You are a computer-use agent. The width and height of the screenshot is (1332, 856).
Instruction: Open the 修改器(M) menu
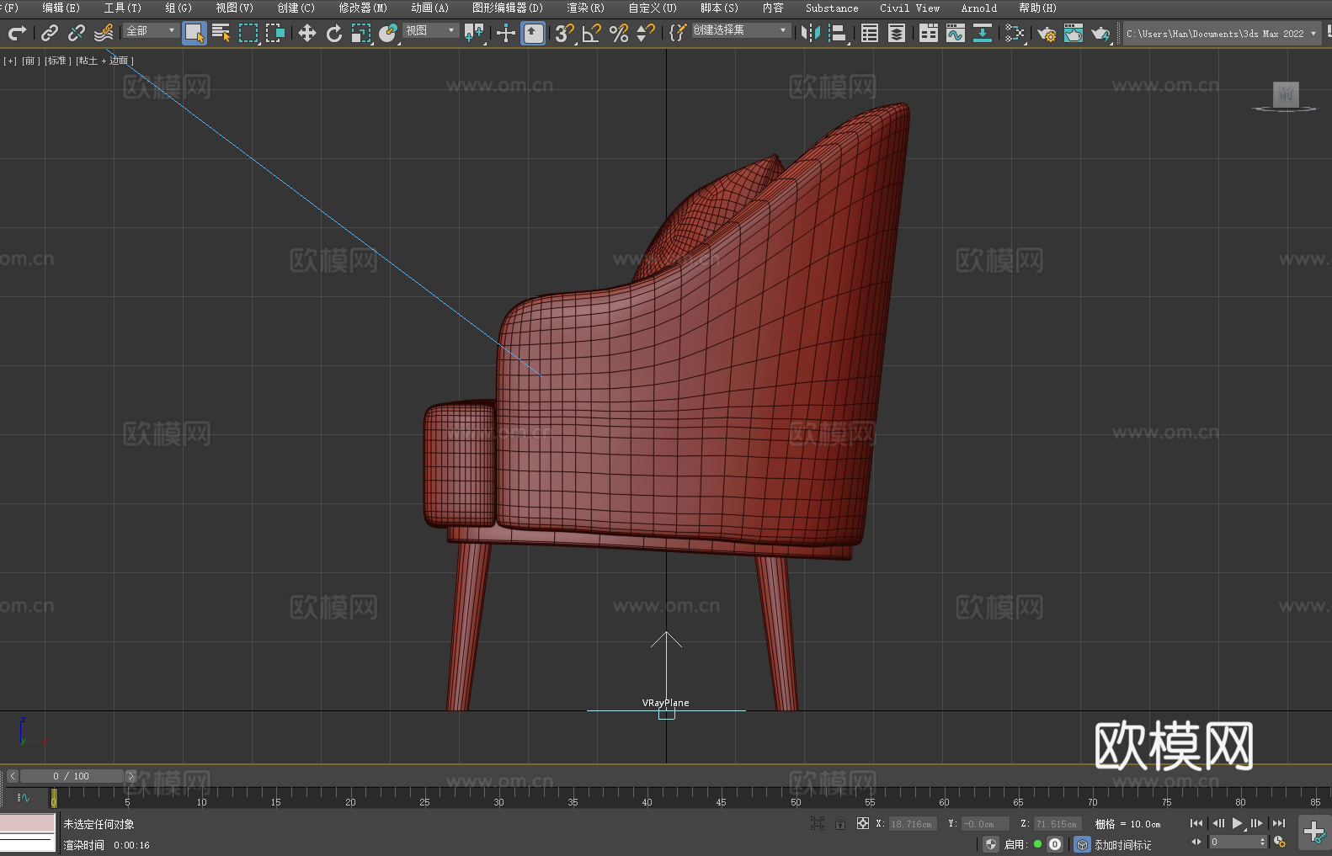point(363,8)
